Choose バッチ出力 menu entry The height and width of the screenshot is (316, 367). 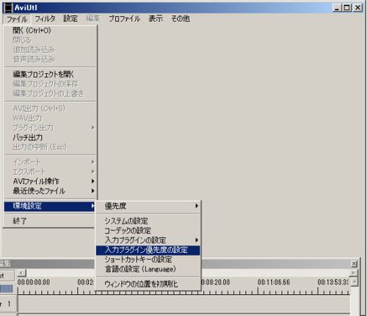pyautogui.click(x=50, y=138)
